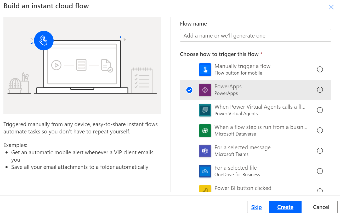Open info for Power Virtual Agents trigger
Image resolution: width=340 pixels, height=215 pixels.
320,110
